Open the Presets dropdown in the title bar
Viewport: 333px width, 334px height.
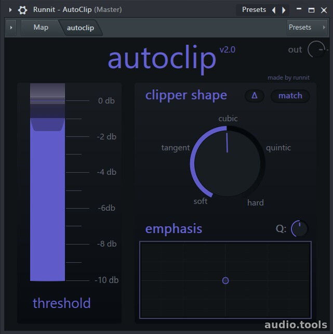[x=254, y=10]
